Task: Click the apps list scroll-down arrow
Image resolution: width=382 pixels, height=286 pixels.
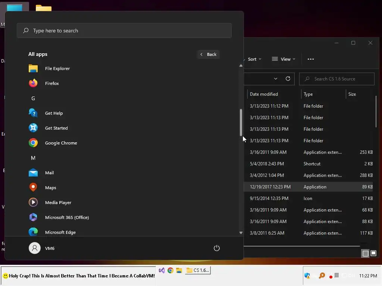Action: (241, 233)
